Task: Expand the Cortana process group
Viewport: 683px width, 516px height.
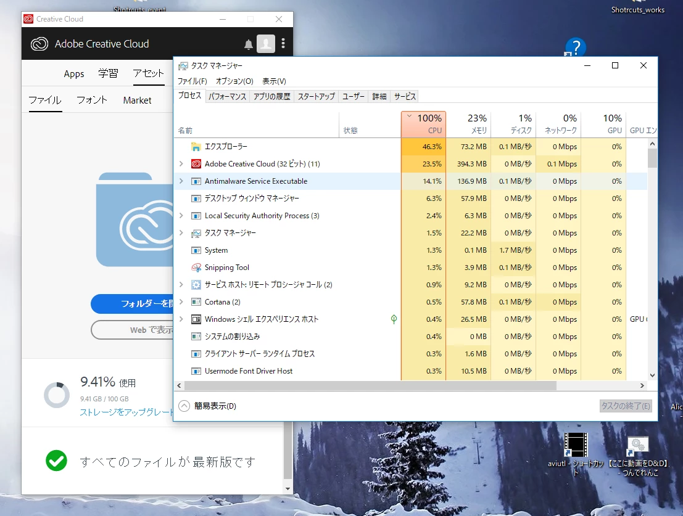Action: tap(181, 302)
